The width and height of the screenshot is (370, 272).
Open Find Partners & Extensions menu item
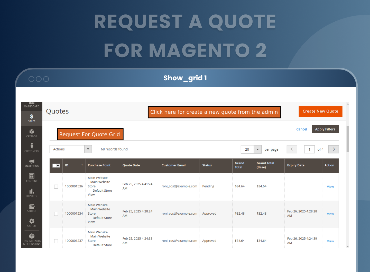coord(32,239)
